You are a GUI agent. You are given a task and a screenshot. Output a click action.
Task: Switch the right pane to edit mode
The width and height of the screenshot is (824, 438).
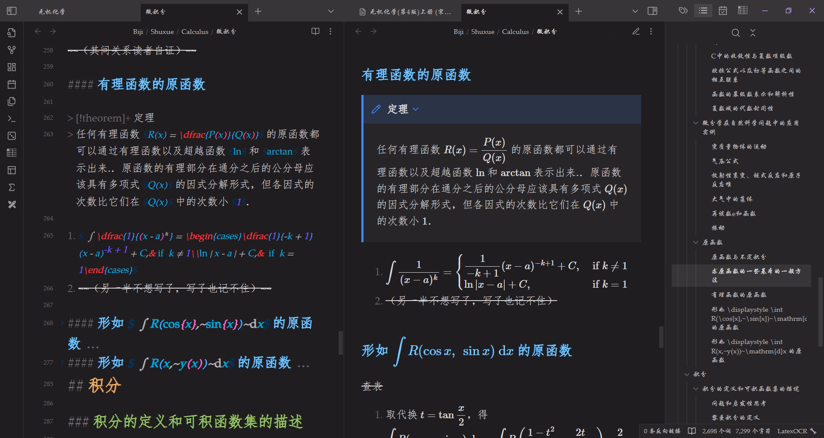pos(636,31)
